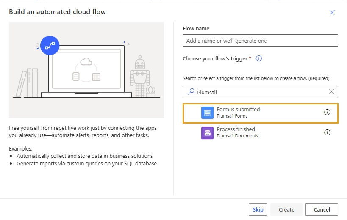Close the Build an automated cloud flow dialog
Viewport: 347px width, 220px height.
coord(332,13)
